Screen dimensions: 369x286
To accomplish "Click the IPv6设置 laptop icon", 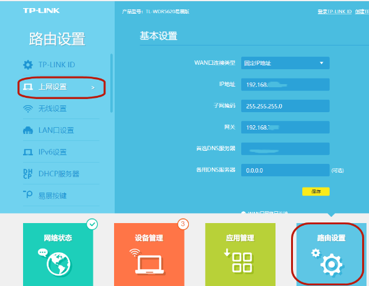I will tap(28, 152).
